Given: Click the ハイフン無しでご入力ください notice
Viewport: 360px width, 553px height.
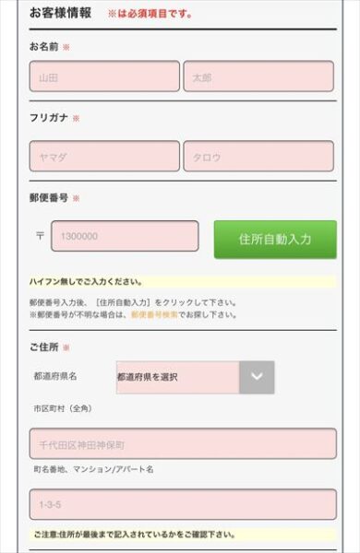Looking at the screenshot, I should point(86,282).
